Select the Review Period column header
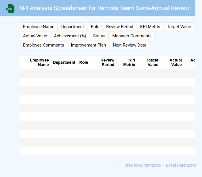Image resolution: width=202 pixels, height=177 pixels. coord(108,62)
